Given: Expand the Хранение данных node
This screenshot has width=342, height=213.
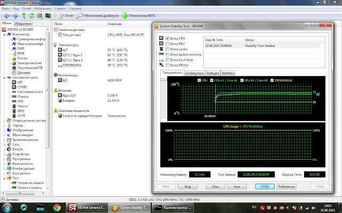Looking at the screenshot, I should (4, 140).
